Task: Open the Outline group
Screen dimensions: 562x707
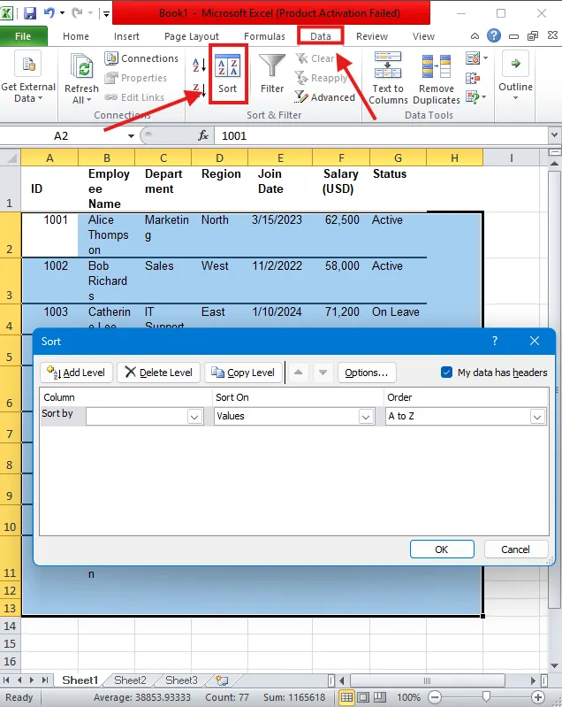Action: [516, 76]
